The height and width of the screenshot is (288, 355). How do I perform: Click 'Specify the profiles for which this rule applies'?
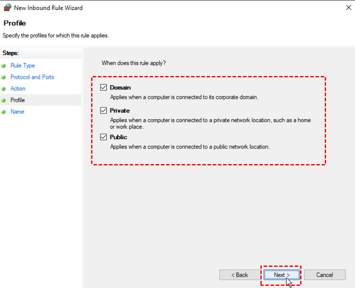pyautogui.click(x=56, y=36)
